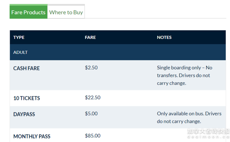This screenshot has height=142, width=230.
Task: Click the dealmoon.ca watermark logo
Action: click(208, 137)
